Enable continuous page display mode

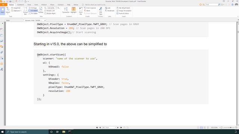coord(201,127)
